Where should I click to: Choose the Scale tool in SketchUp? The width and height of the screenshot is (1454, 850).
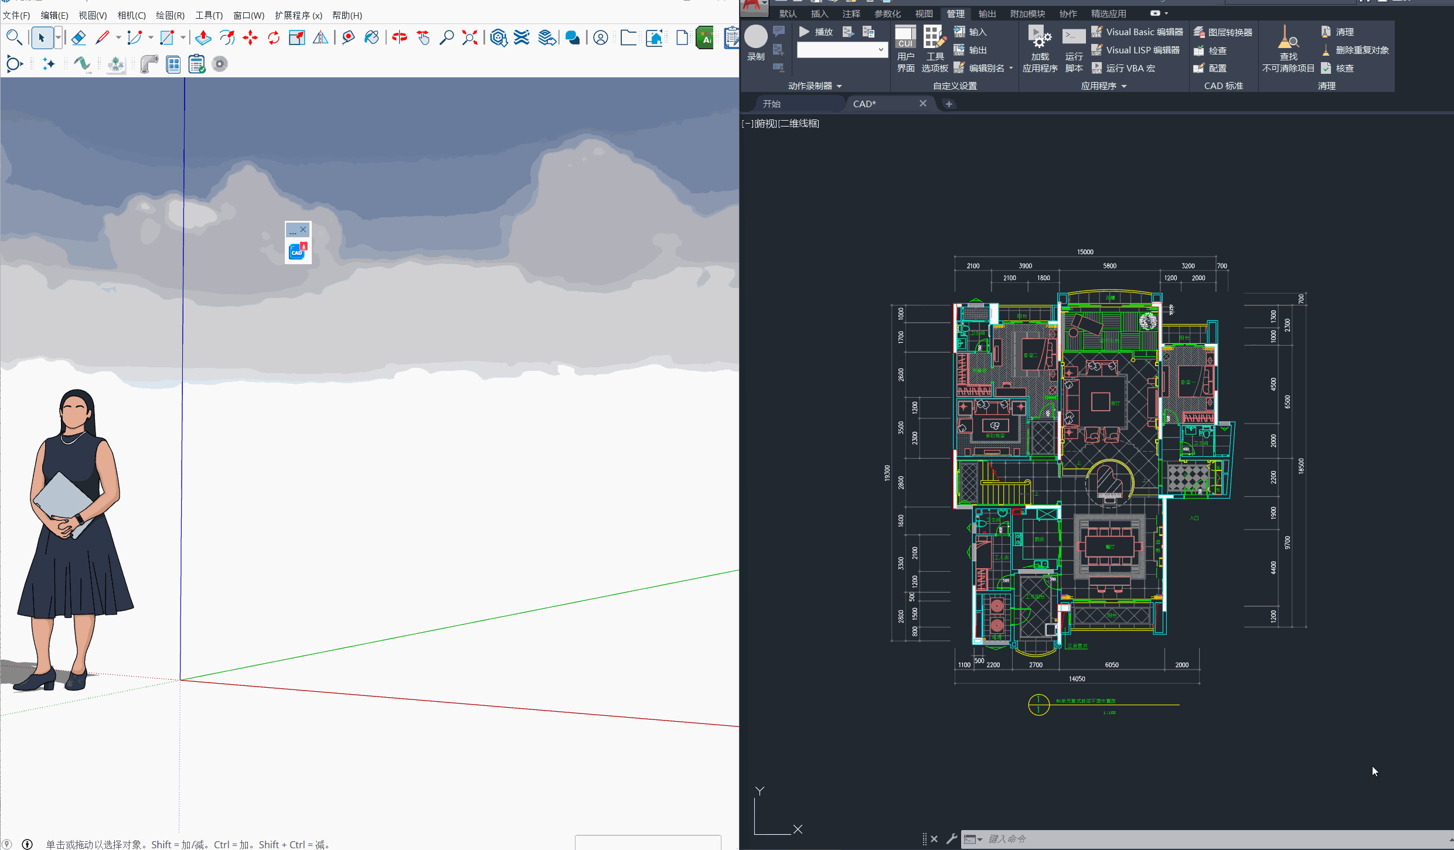pos(297,38)
